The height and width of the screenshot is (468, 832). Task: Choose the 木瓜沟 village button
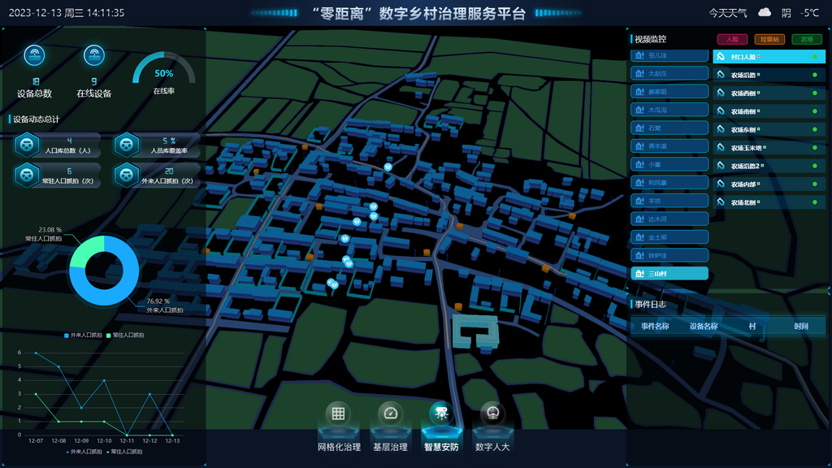click(x=669, y=110)
